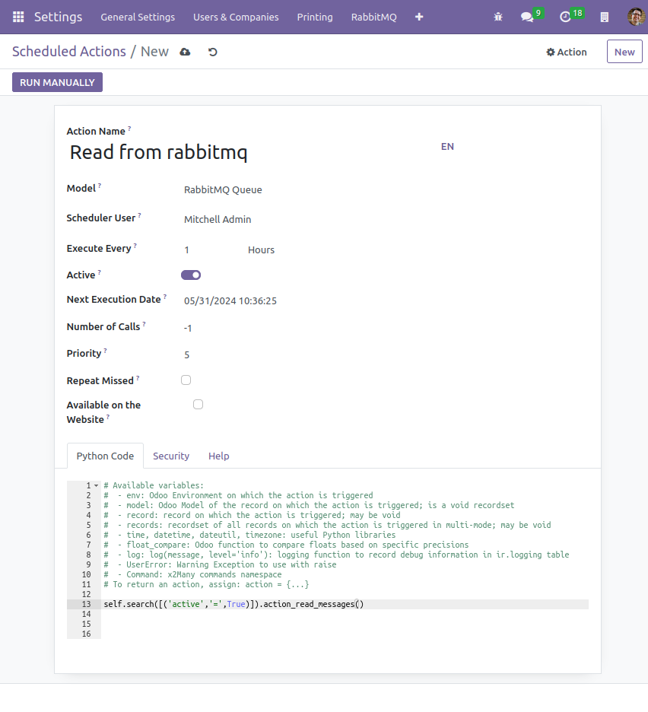Click the RUN MANUALLY button
Screen dimensions: 648x712
[x=57, y=82]
